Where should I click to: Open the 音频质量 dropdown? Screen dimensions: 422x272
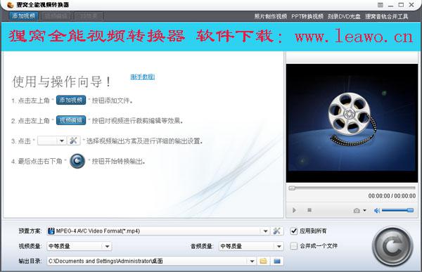coord(279,246)
